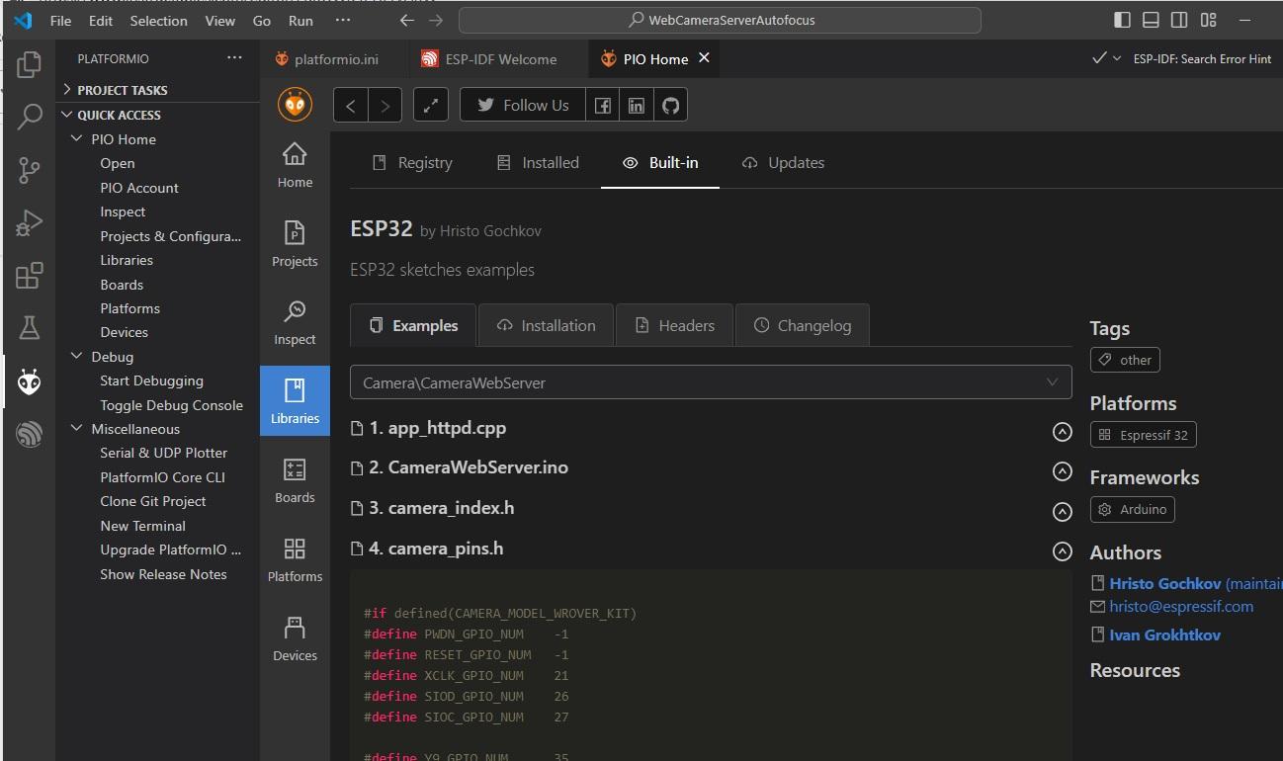Screen dimensions: 1283x761
Task: Click the Espressif 32 platform button
Action: click(1144, 435)
